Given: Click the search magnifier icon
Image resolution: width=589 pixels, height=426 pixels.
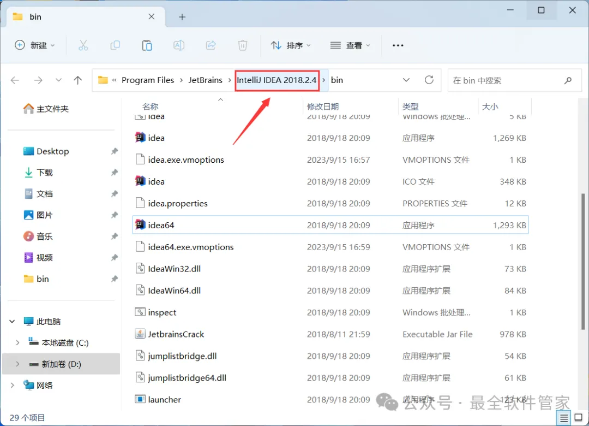Looking at the screenshot, I should tap(568, 80).
